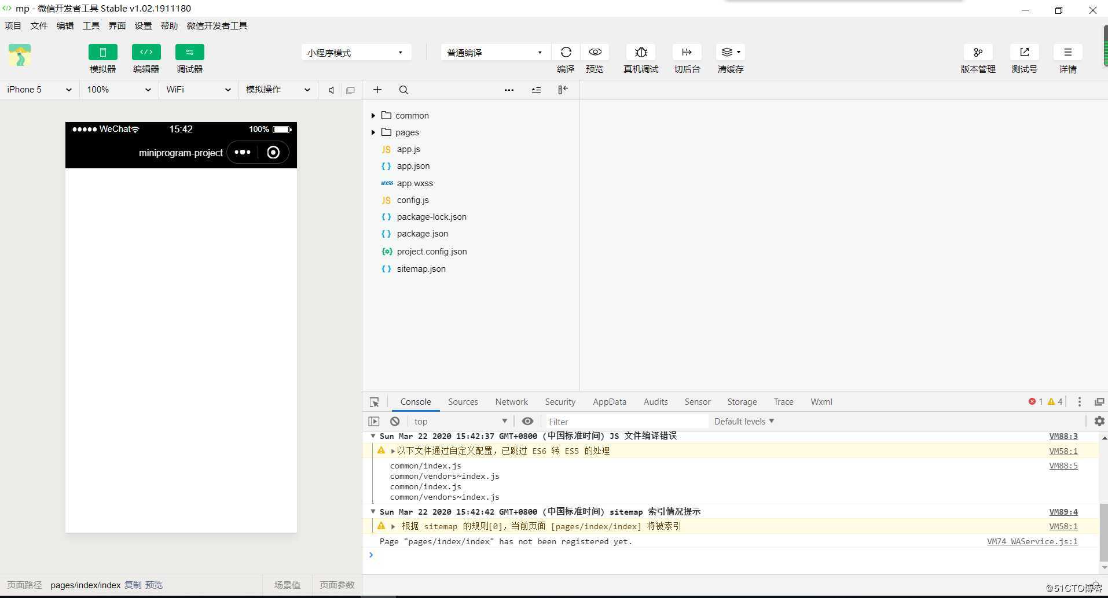Open console settings gear icon
Screen dimensions: 1108x598
1099,421
